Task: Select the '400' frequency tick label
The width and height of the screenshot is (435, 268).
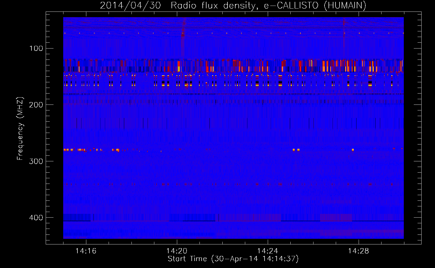Action: click(x=36, y=218)
